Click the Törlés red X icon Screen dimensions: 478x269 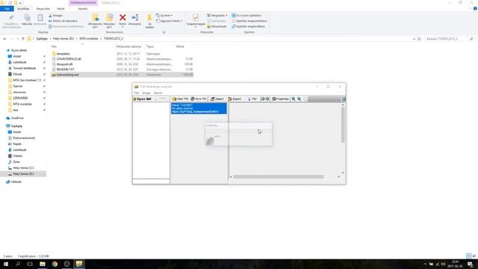coord(122,18)
